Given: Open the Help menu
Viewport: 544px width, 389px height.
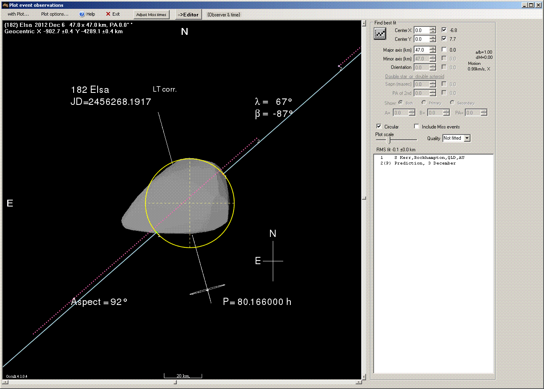Looking at the screenshot, I should point(87,14).
